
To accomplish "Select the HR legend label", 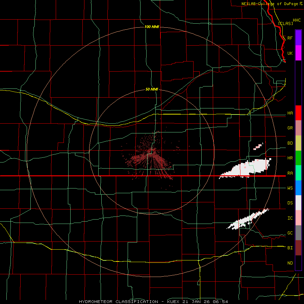I will tap(290, 158).
